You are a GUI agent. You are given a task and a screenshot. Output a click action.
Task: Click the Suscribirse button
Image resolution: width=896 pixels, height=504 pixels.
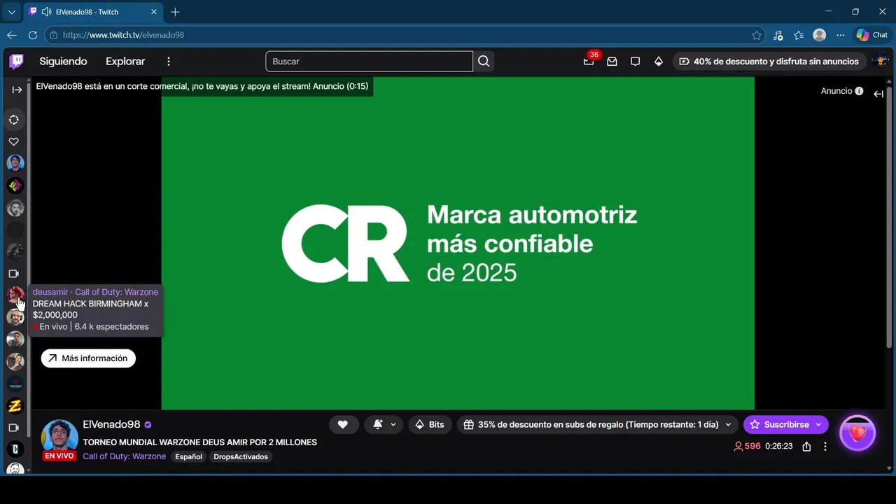coord(779,424)
